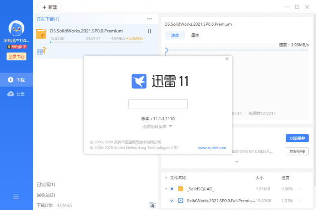Open the three-dot more options menu

[149, 19]
